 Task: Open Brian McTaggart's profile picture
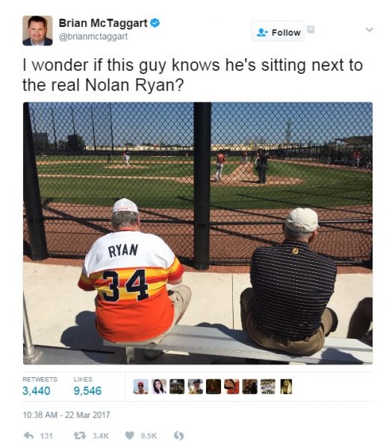tap(37, 31)
